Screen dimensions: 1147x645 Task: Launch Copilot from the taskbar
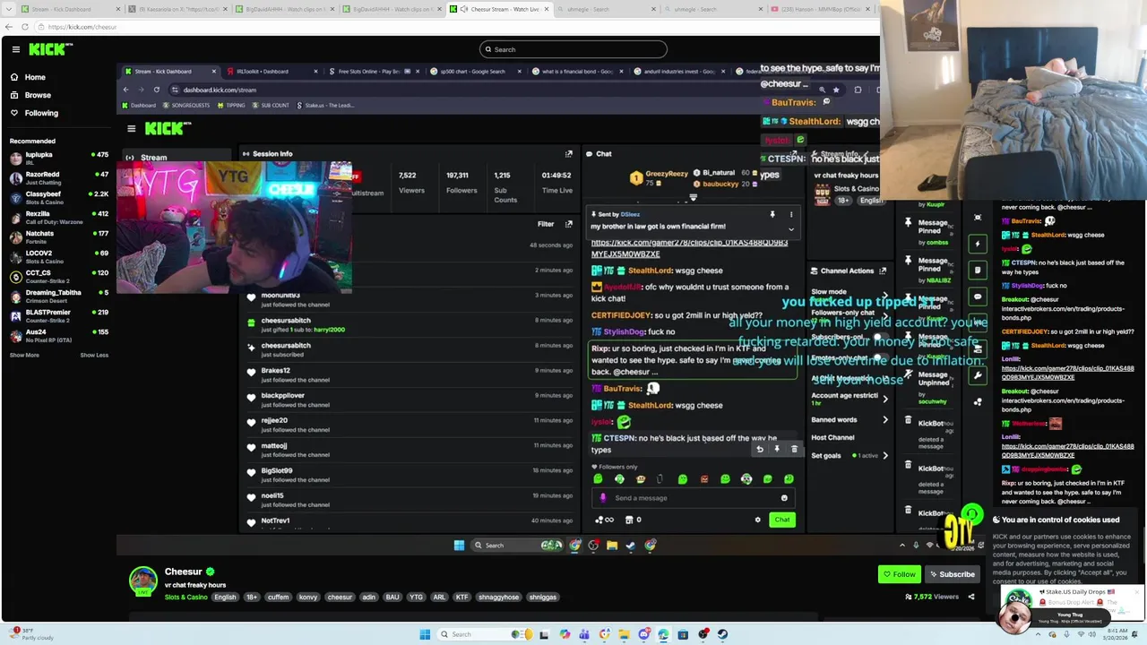(x=565, y=634)
